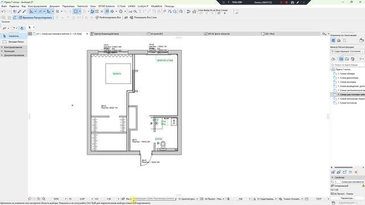Click the View Map icon in Navigator

click(341, 59)
